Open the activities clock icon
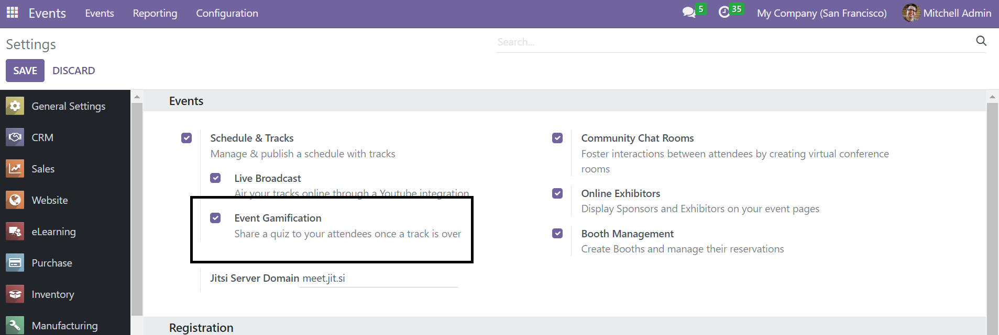Image resolution: width=999 pixels, height=335 pixels. click(x=724, y=13)
